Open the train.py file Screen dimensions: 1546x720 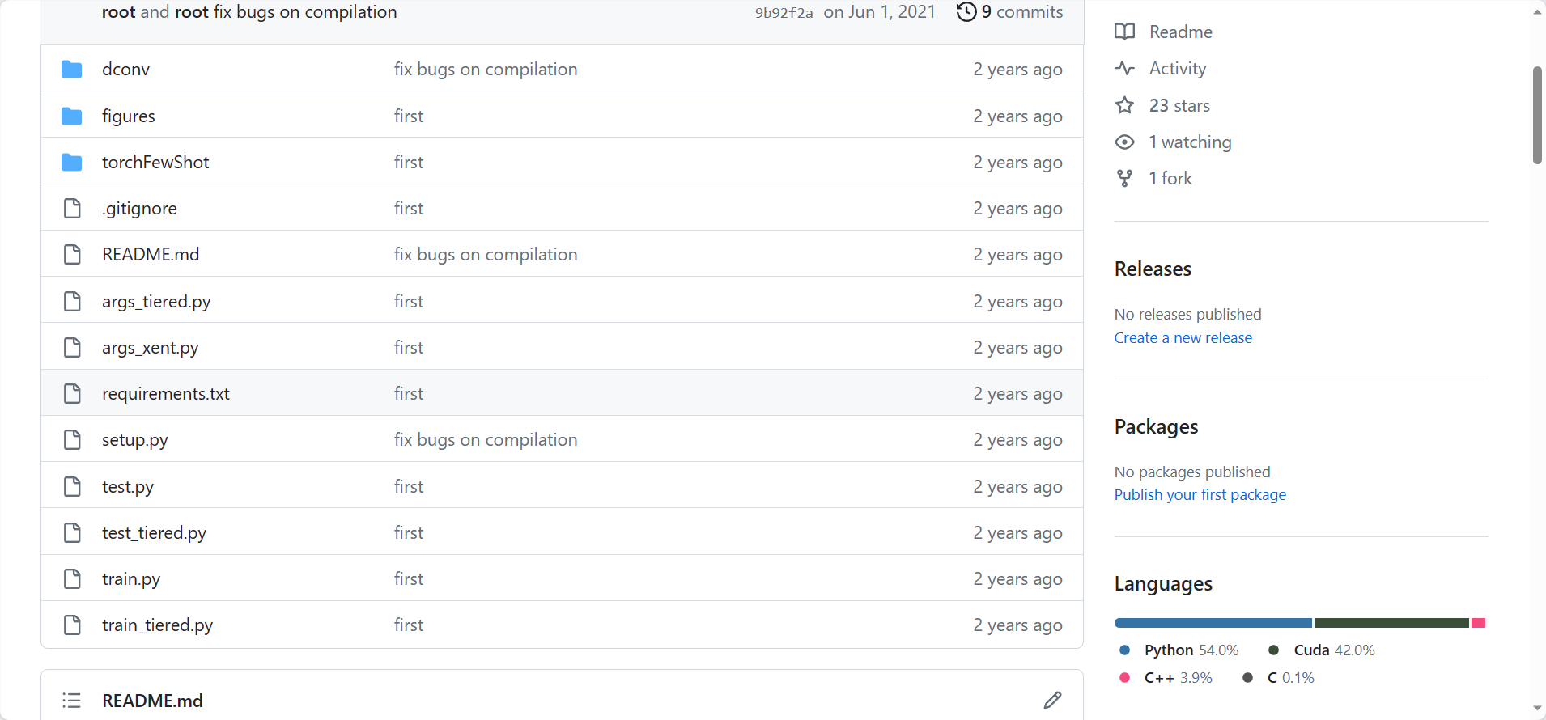tap(131, 579)
